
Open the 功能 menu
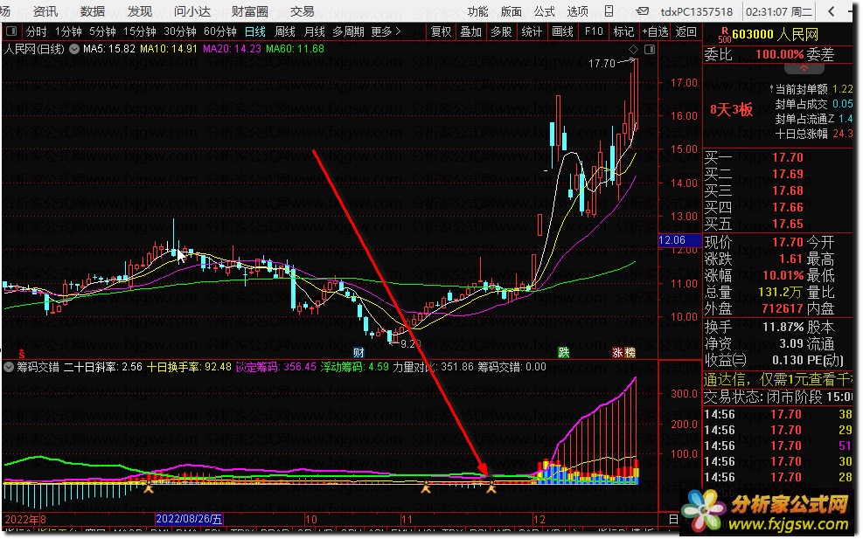point(477,11)
